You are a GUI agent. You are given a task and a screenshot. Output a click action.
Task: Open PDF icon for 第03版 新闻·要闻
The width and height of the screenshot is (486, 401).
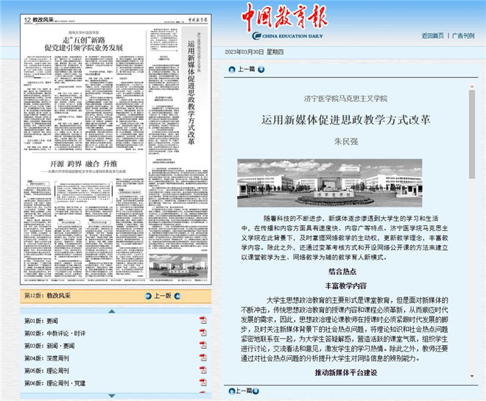[x=202, y=345]
